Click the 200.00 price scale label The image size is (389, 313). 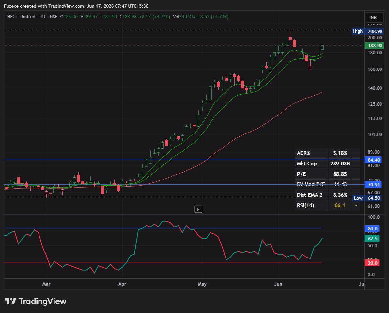[375, 38]
